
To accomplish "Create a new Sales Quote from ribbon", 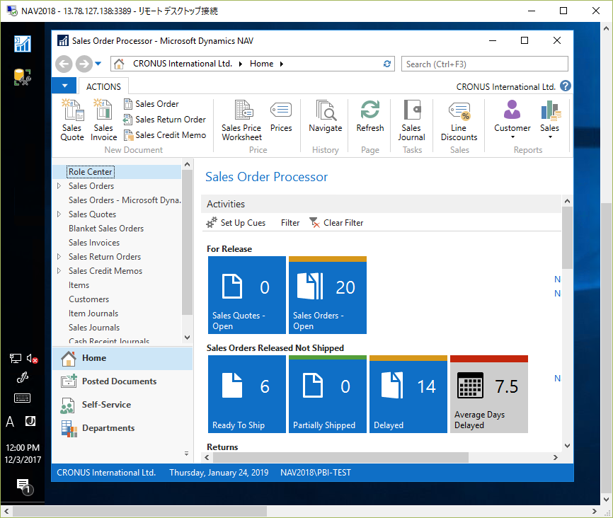I will (72, 120).
